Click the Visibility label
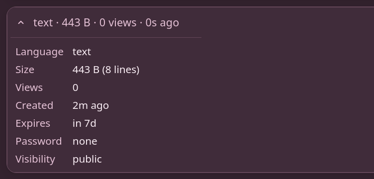Image resolution: width=374 pixels, height=179 pixels. [x=35, y=159]
